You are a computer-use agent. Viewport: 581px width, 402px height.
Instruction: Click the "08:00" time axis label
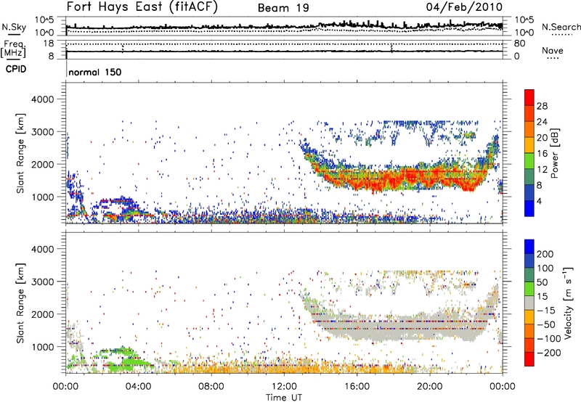211,387
